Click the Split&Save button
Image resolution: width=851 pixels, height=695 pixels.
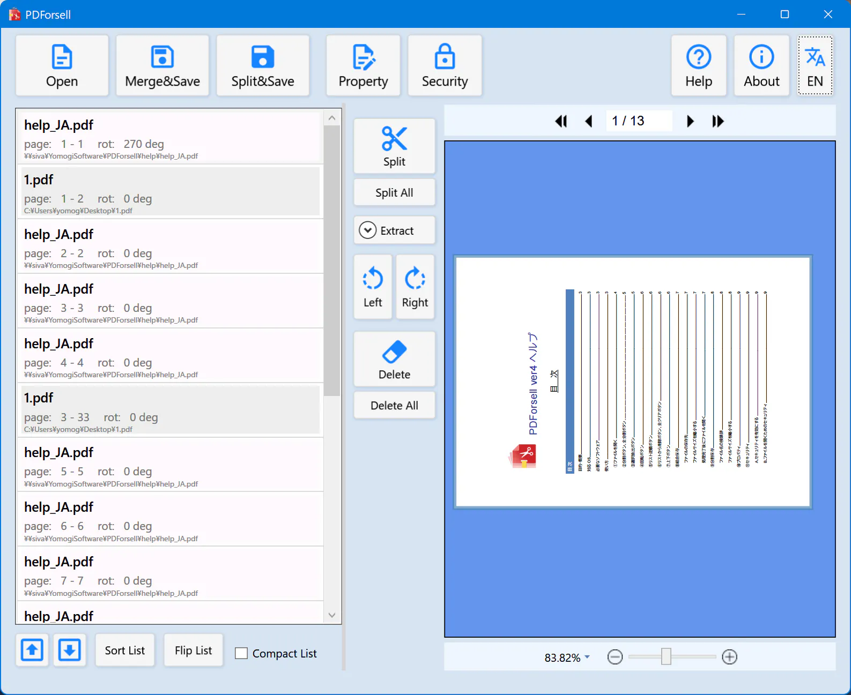pyautogui.click(x=263, y=66)
